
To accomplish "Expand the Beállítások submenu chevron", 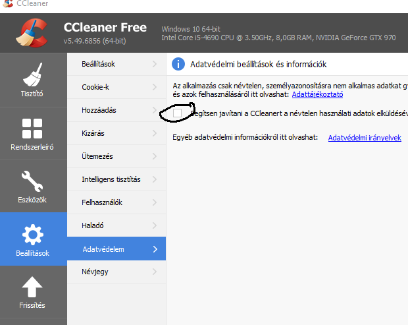I will tap(155, 64).
